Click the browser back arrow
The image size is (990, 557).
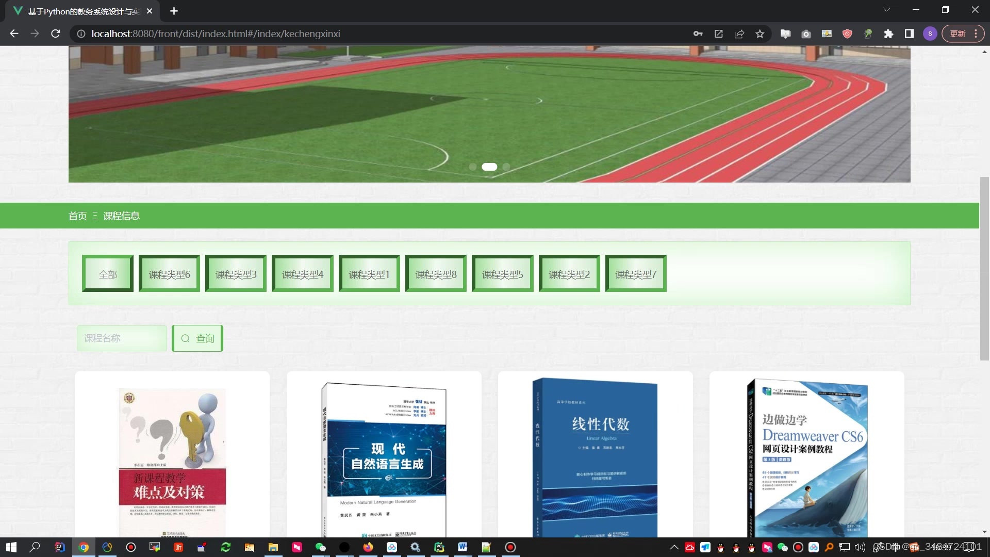coord(14,34)
